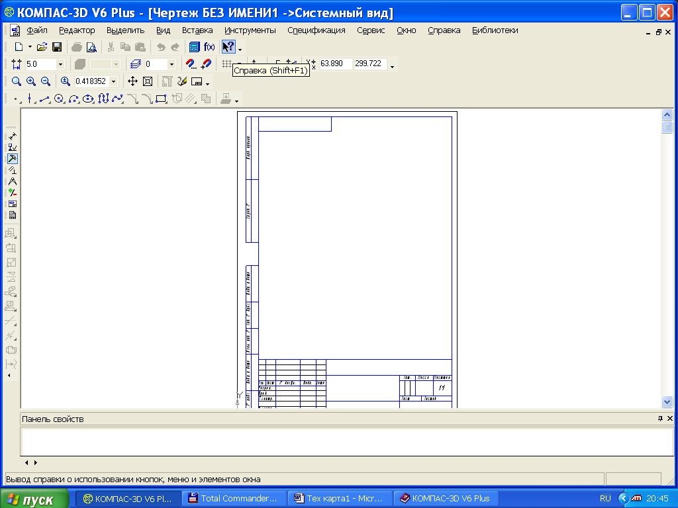This screenshot has width=678, height=508.
Task: Switch to Total Commander taskbar button
Action: [x=234, y=499]
